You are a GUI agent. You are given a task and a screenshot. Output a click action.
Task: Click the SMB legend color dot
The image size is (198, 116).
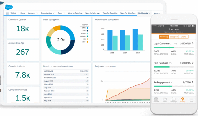click(x=88, y=28)
